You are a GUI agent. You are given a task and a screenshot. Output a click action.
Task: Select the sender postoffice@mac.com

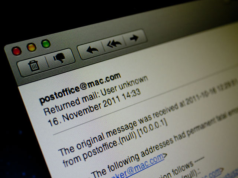tap(80, 89)
